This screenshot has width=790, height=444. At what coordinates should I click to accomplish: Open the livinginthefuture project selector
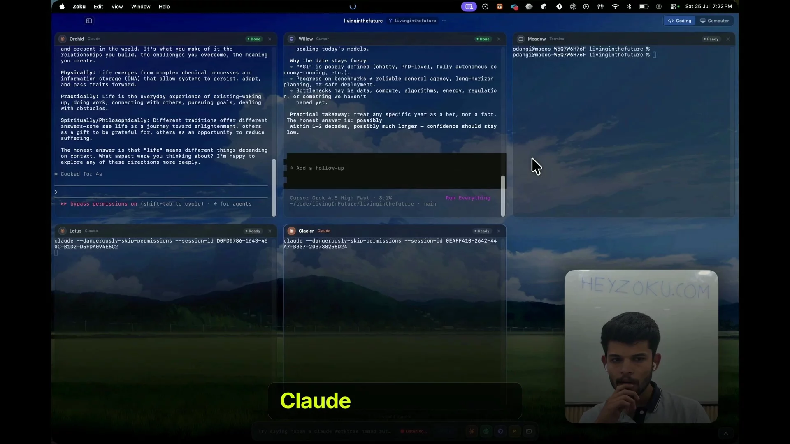(363, 21)
